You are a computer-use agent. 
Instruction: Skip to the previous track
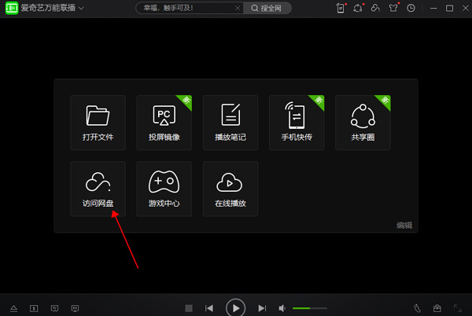(x=208, y=308)
